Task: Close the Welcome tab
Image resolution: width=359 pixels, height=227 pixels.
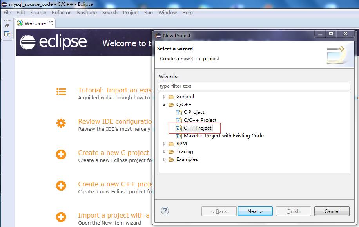Action: 51,23
